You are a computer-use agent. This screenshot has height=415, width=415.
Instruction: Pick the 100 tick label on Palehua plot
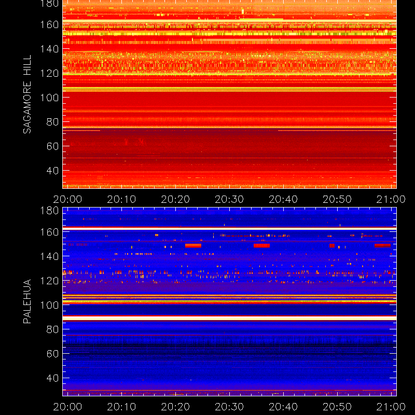49,305
